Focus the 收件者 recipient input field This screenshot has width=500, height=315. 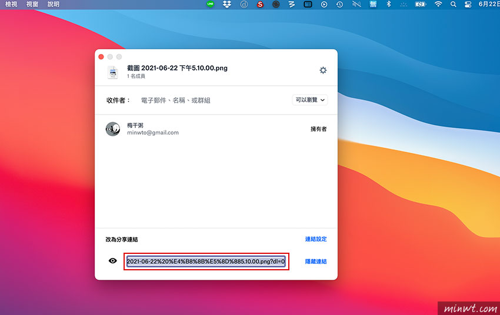pos(214,100)
